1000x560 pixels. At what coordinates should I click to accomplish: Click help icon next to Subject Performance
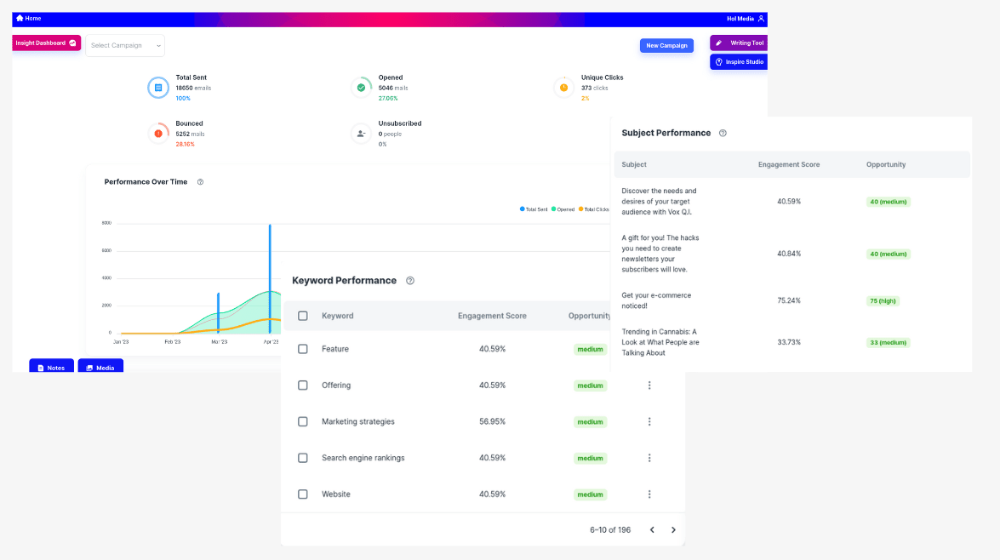point(723,134)
